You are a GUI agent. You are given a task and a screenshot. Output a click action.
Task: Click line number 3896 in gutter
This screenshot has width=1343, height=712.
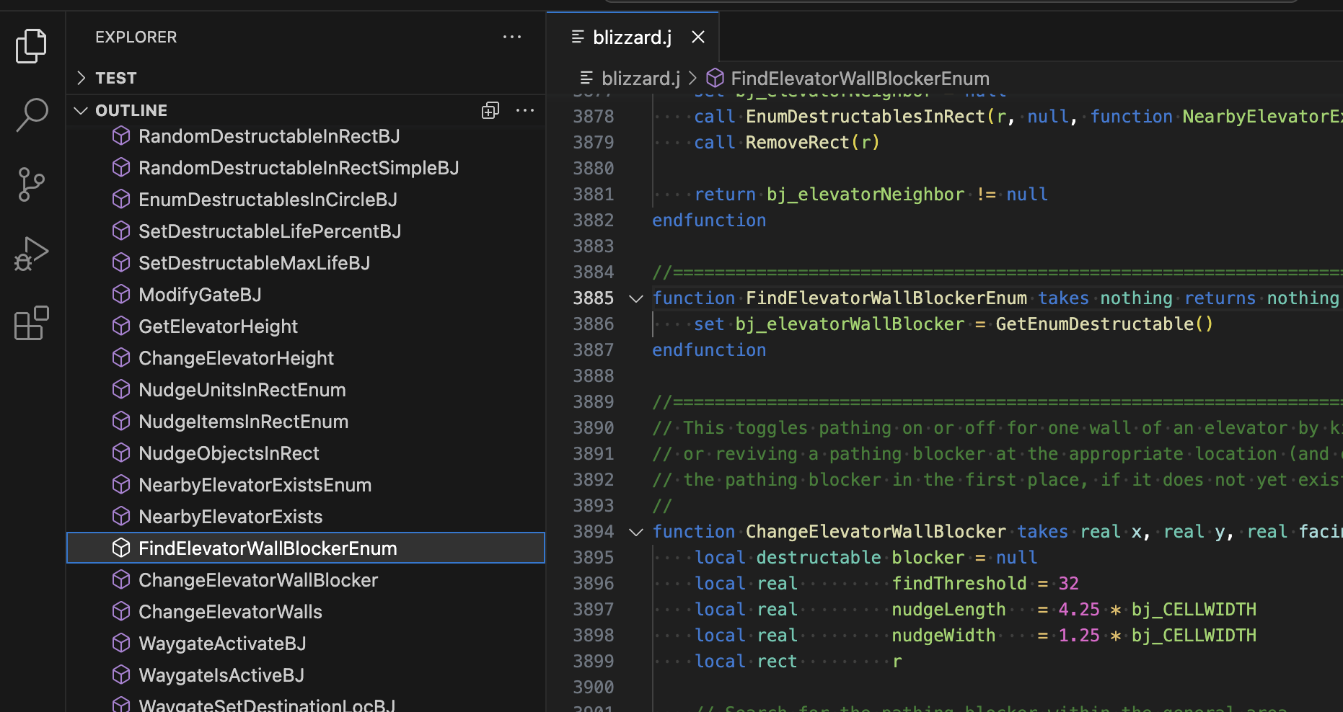pos(593,584)
